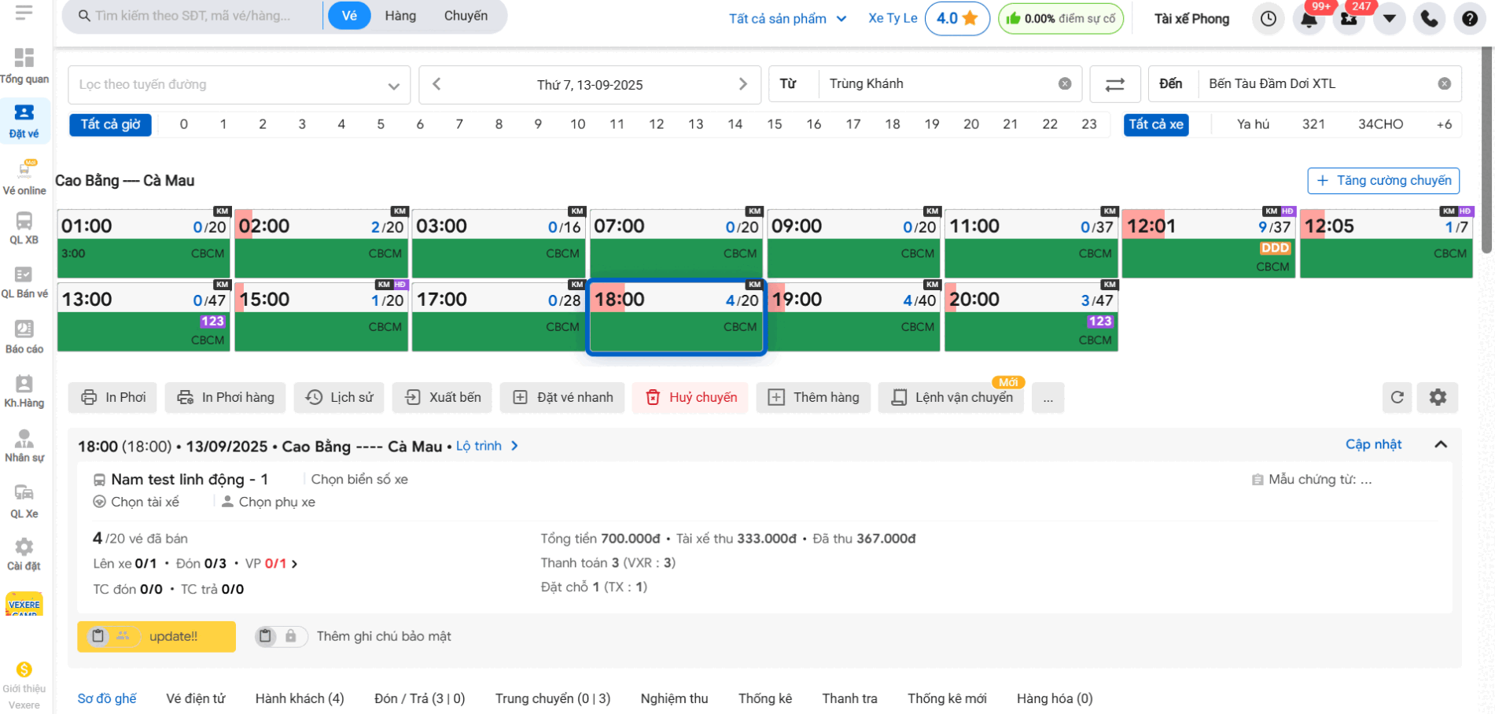Open the help question mark icon

coord(1469,19)
